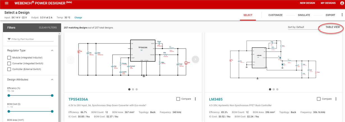Click the Change link for design inputs

point(78,18)
